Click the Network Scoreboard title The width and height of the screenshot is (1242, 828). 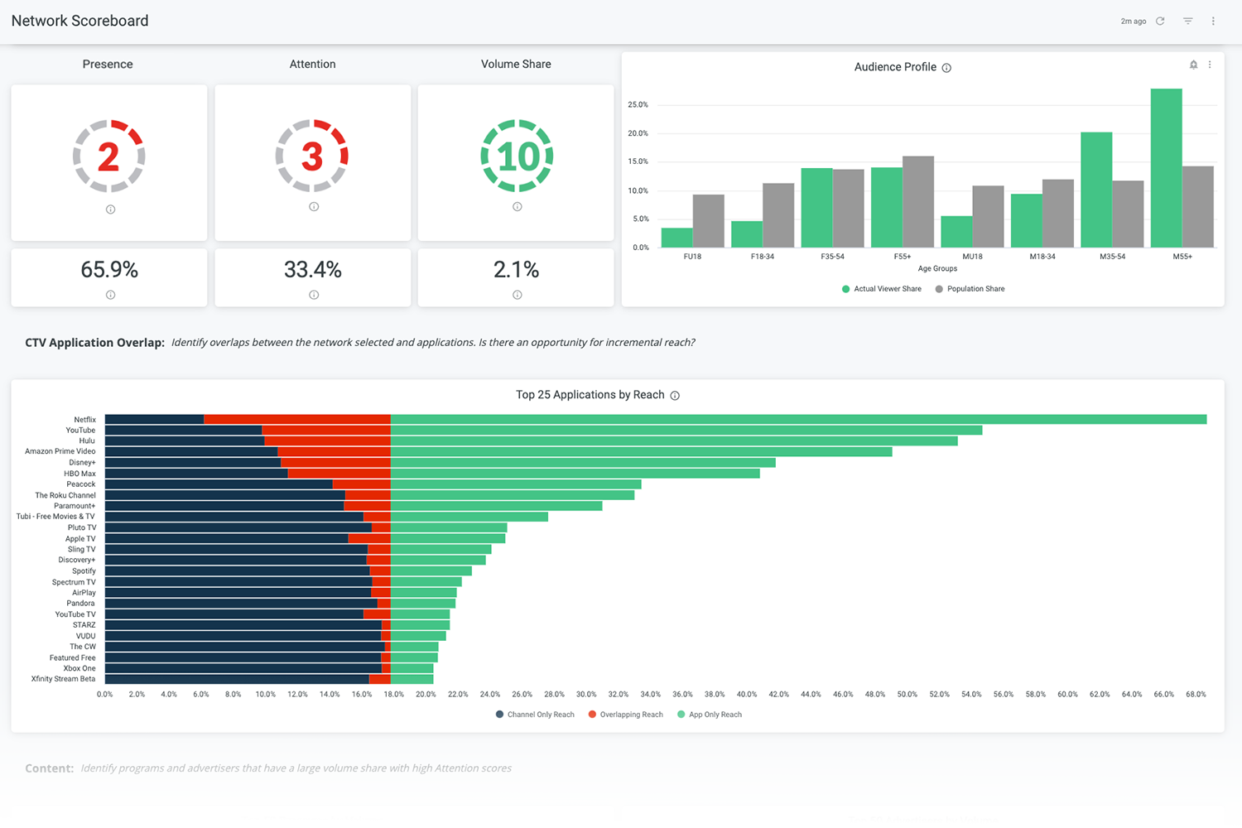coord(79,20)
